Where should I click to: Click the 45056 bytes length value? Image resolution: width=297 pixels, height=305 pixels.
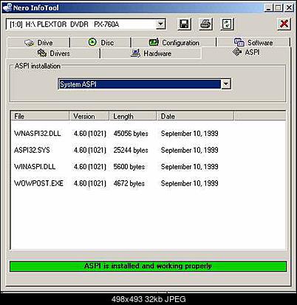coord(131,134)
